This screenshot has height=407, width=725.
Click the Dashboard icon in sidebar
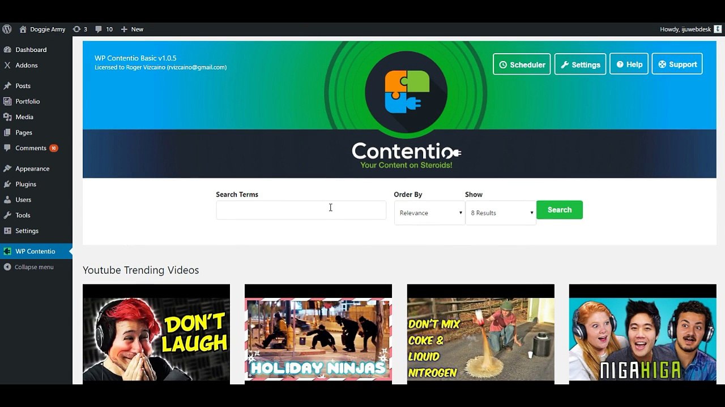pos(7,50)
